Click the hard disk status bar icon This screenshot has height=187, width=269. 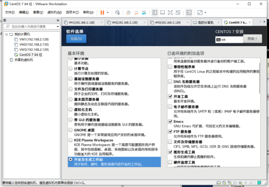pos(219,183)
